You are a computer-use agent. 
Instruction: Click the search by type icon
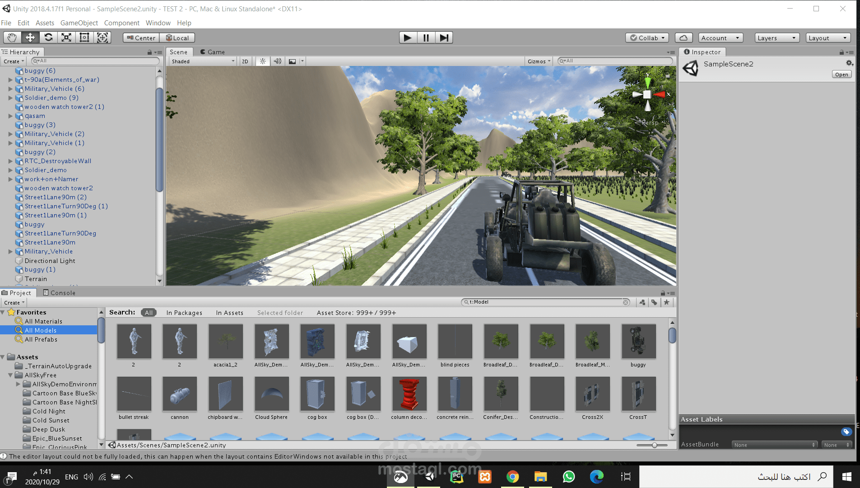point(642,302)
